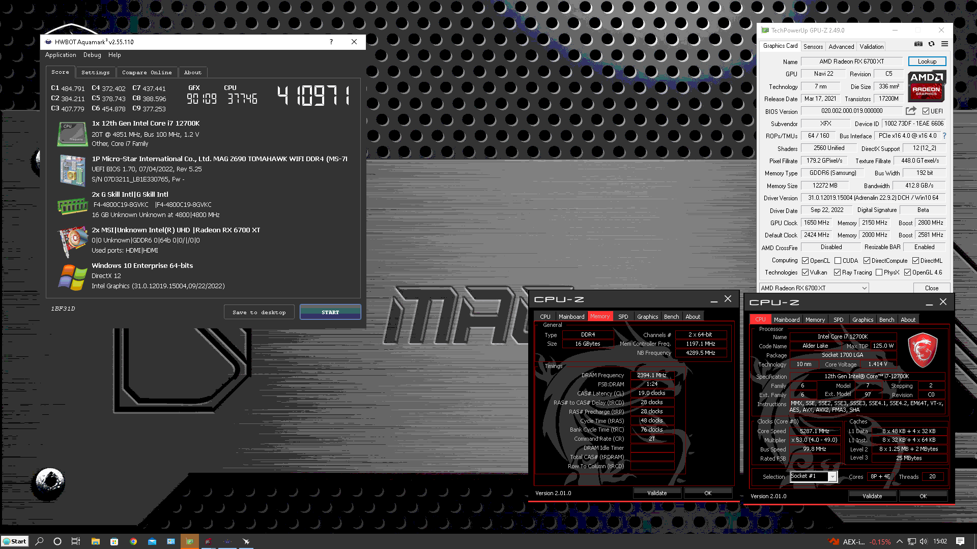Open File Explorer from the taskbar

click(x=95, y=541)
